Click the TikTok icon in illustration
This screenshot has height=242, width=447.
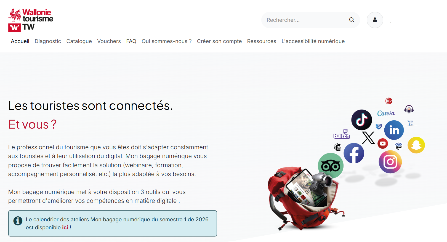point(361,120)
